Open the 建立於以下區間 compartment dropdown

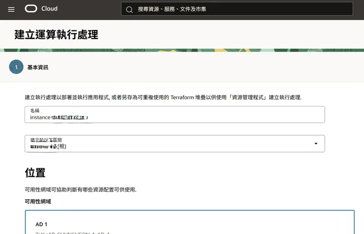point(175,144)
